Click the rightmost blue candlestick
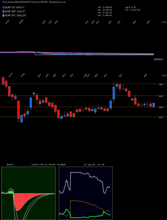The image size is (167, 220). (154, 105)
